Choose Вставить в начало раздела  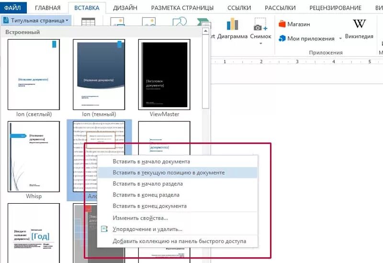point(177,184)
